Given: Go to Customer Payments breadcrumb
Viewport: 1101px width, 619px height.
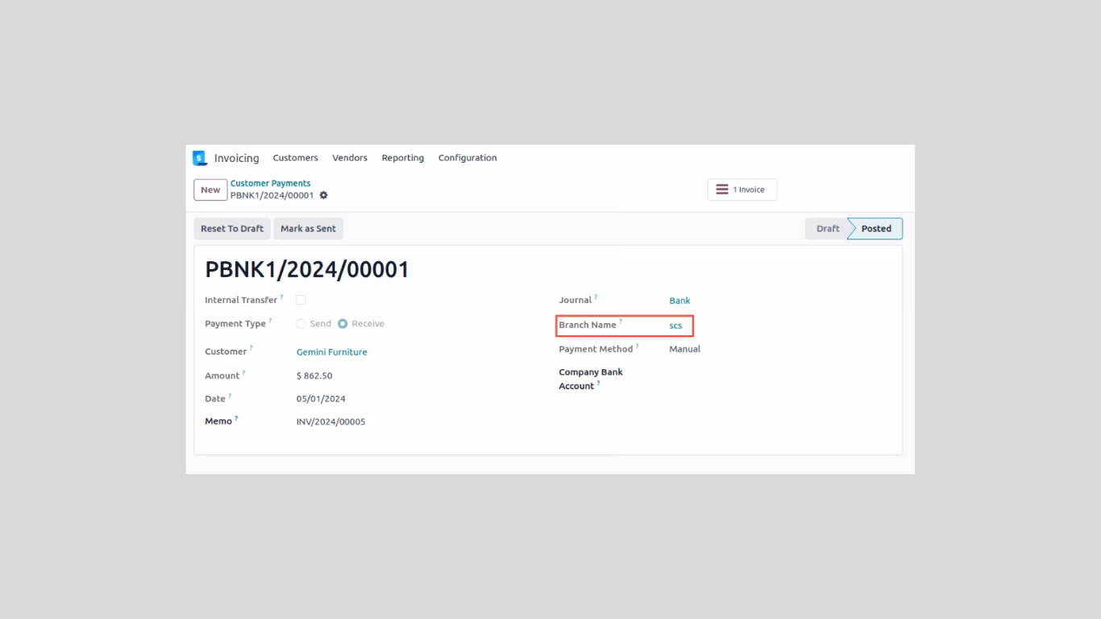Looking at the screenshot, I should click(x=270, y=184).
